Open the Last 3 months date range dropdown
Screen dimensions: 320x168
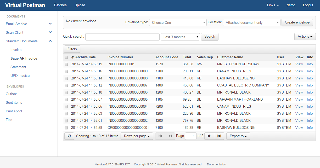click(180, 37)
